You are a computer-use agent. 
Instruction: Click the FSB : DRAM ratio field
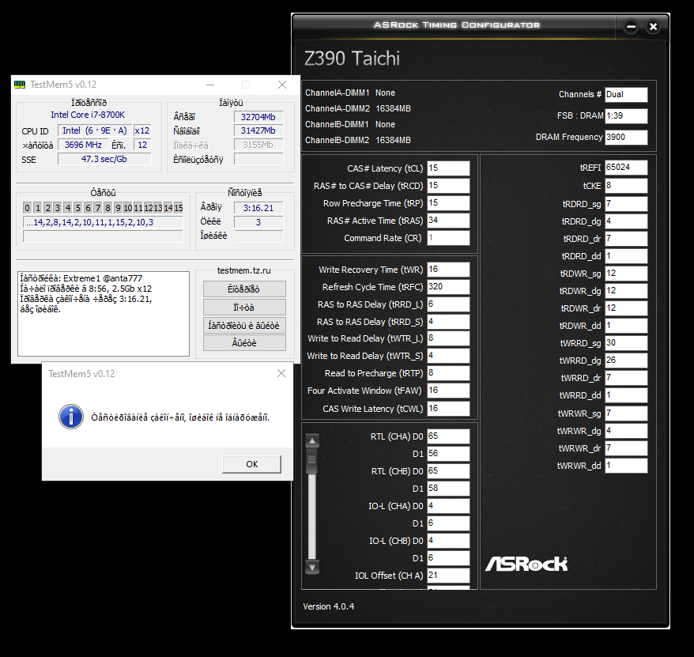626,115
